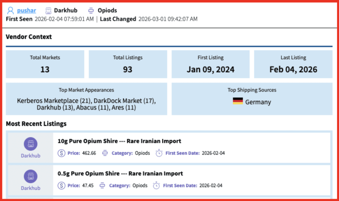
Task: Select the Total Markets summary card
Action: click(x=45, y=64)
